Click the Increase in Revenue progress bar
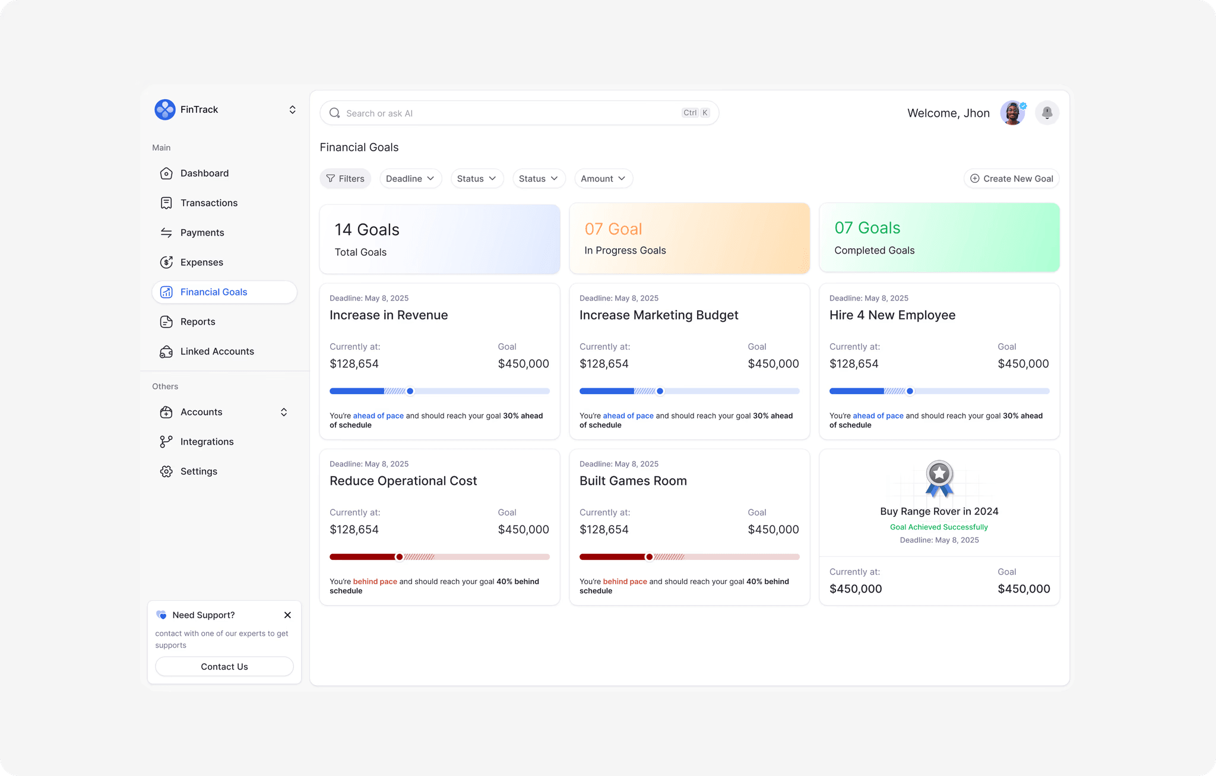 pos(439,391)
